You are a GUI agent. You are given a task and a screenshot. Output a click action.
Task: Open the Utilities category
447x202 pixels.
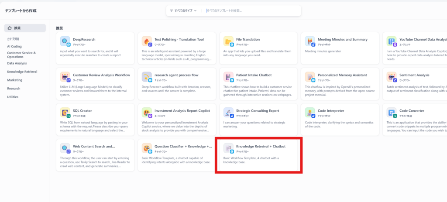pyautogui.click(x=13, y=97)
